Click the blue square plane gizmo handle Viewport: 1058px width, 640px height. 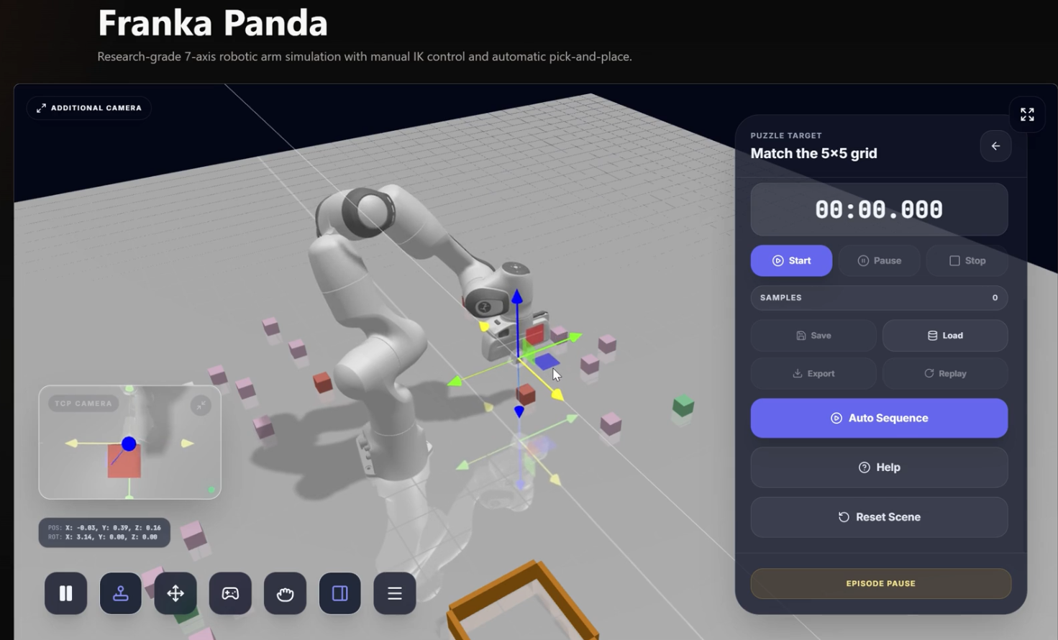[x=547, y=361]
